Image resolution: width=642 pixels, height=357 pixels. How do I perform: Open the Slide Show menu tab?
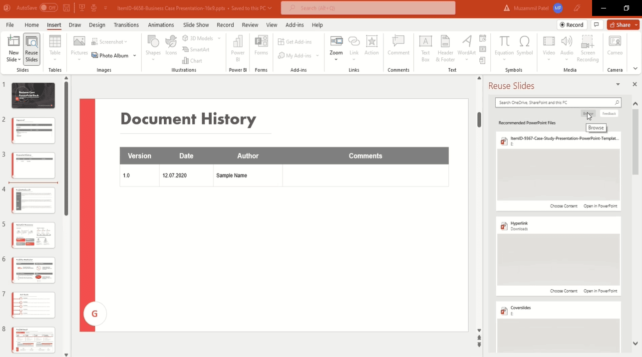click(196, 24)
